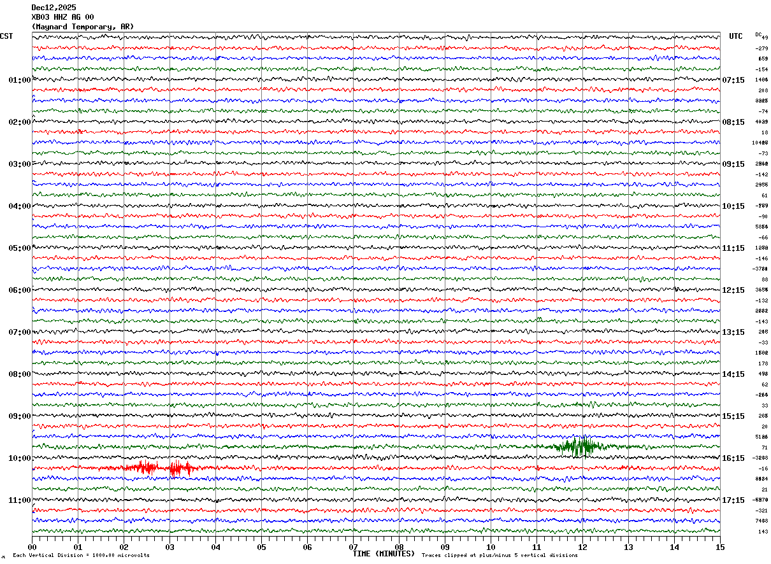Click the TIME (MINUTES) axis title

(384, 554)
